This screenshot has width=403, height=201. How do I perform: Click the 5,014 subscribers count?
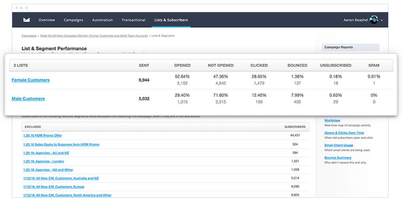tap(295, 178)
